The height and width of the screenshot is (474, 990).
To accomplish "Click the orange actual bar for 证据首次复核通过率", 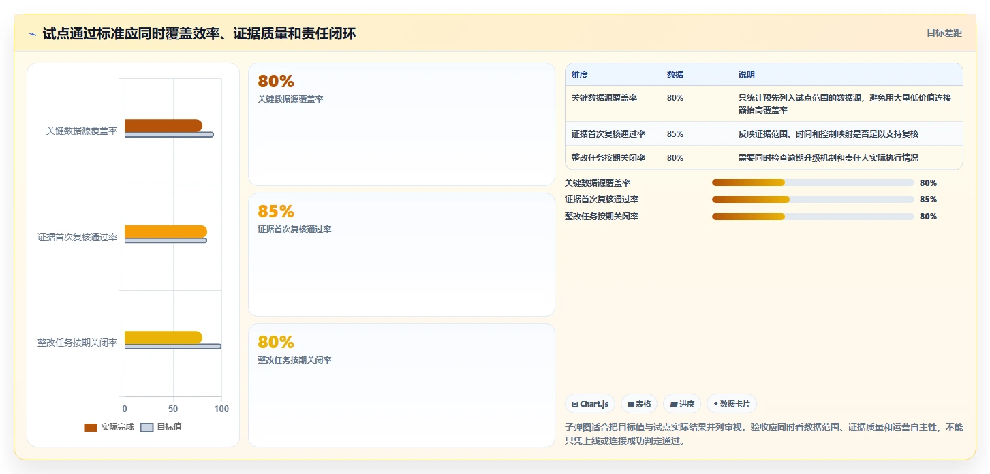I will pyautogui.click(x=166, y=232).
